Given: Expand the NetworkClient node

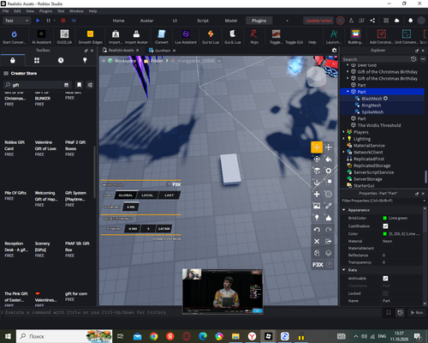Looking at the screenshot, I should (x=343, y=152).
